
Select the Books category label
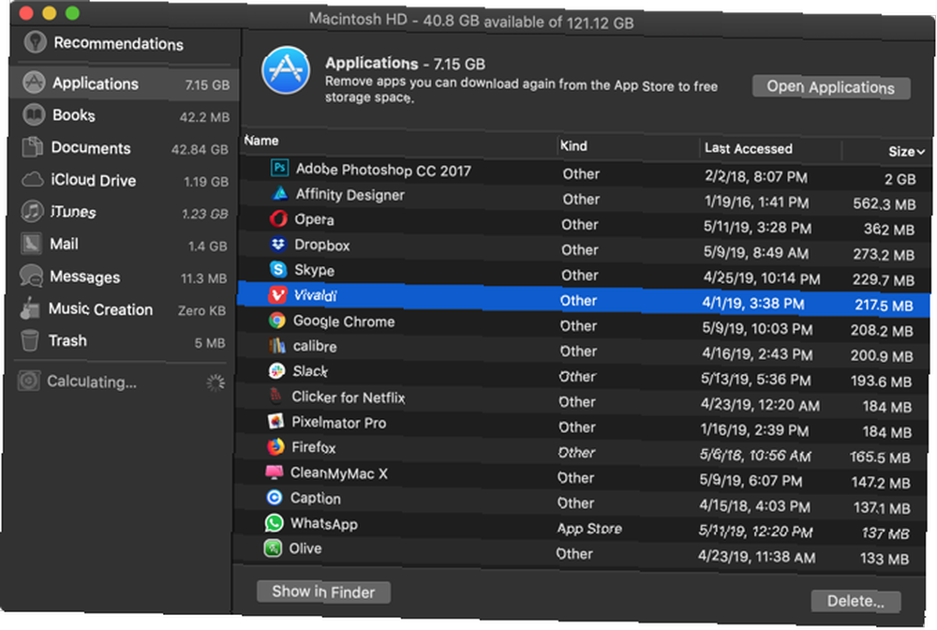tap(73, 114)
